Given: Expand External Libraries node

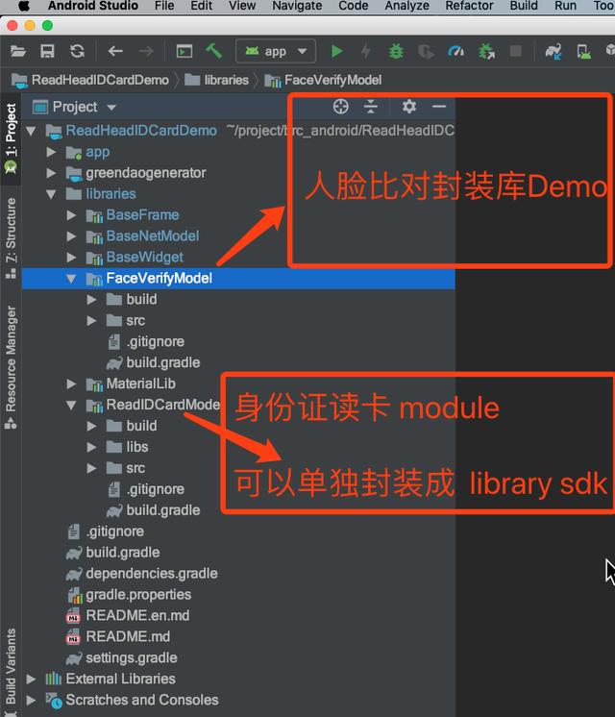Looking at the screenshot, I should pyautogui.click(x=32, y=680).
